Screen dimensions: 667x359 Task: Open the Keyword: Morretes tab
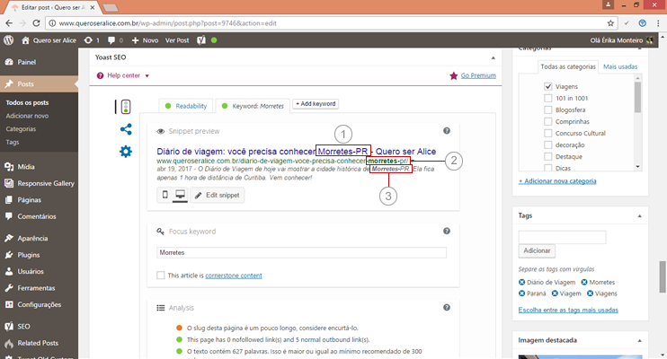(253, 106)
